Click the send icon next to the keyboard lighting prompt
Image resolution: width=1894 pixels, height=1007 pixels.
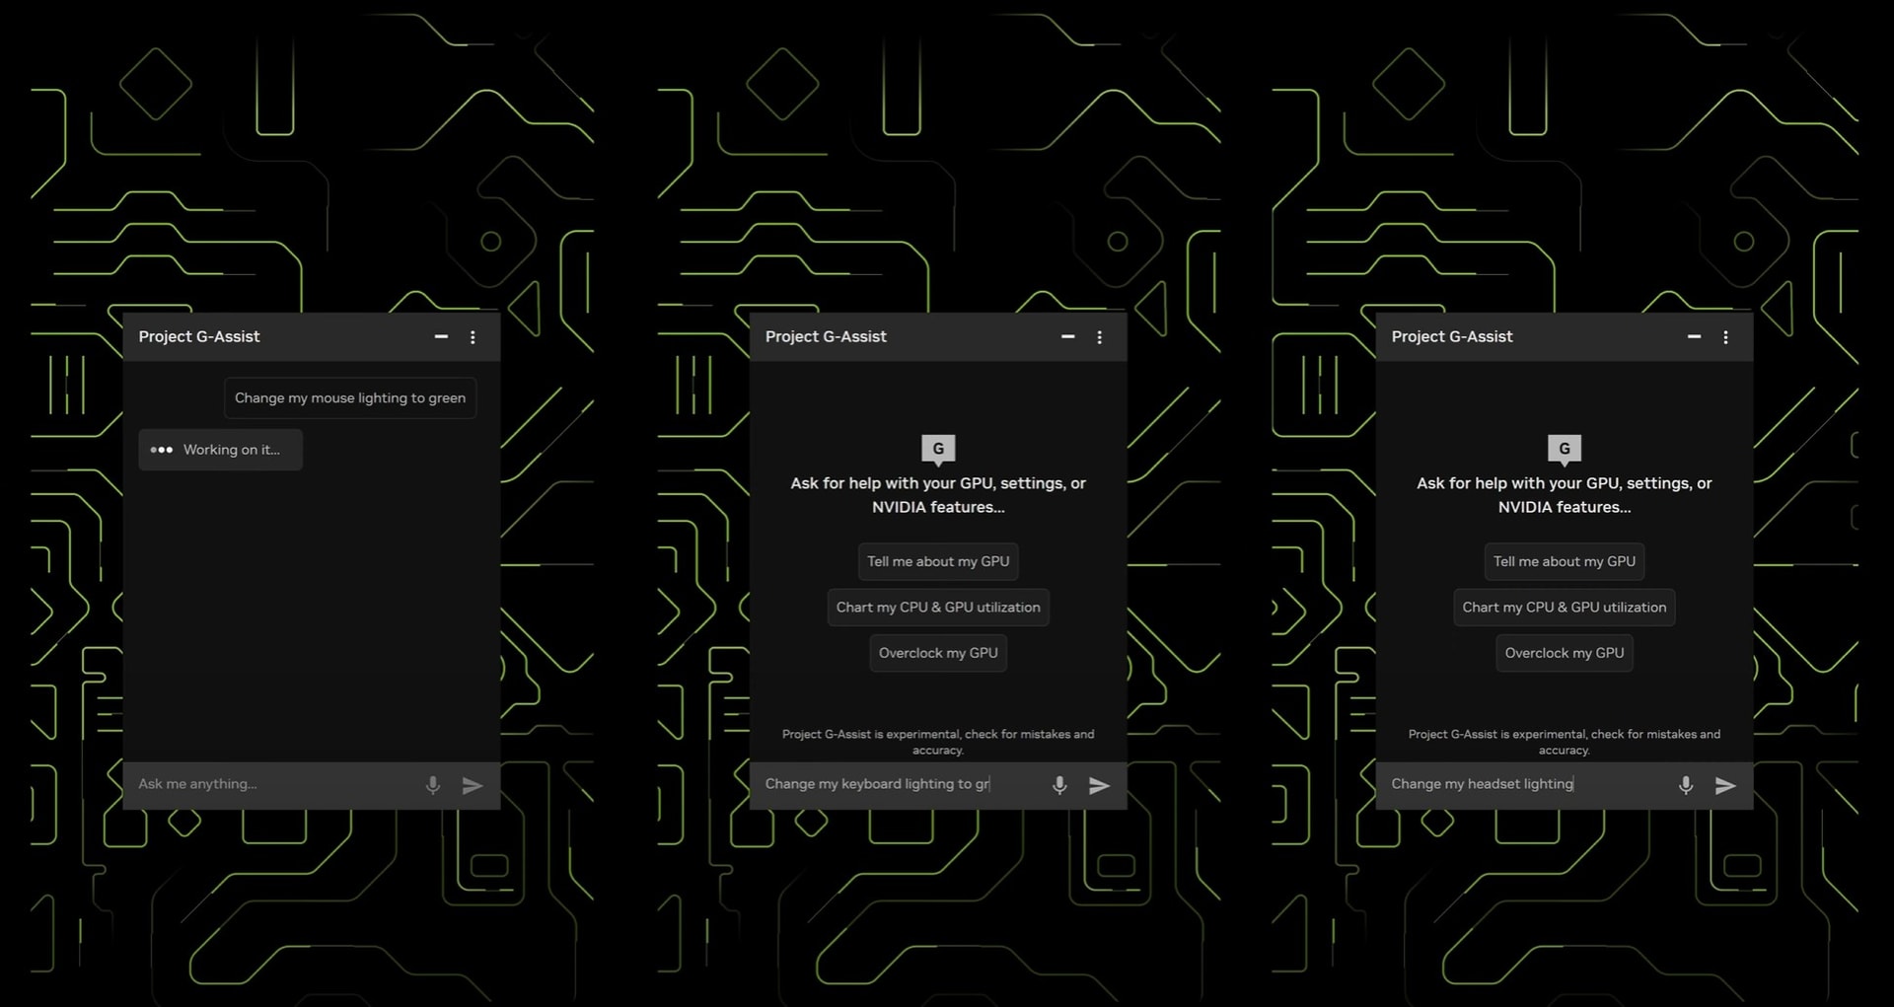(x=1099, y=784)
